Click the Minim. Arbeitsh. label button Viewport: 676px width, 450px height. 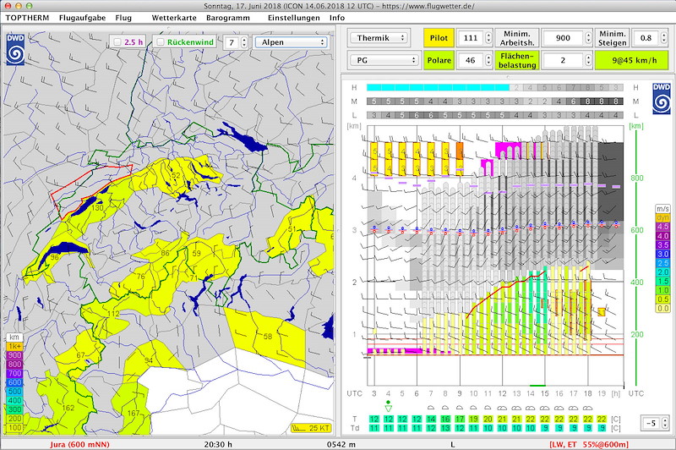[x=516, y=37]
